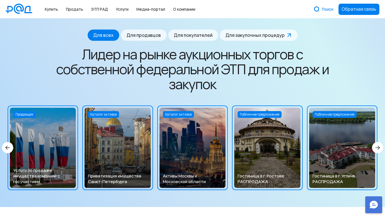Open the Услуги menu

122,9
